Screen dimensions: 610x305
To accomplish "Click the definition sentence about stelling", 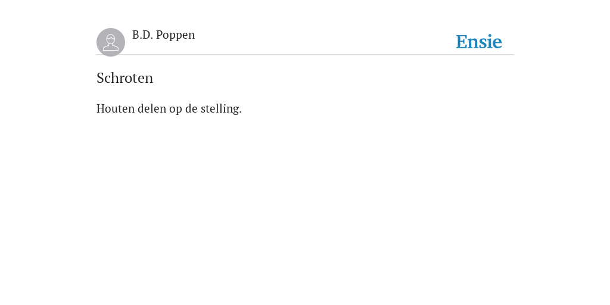I will pos(169,109).
